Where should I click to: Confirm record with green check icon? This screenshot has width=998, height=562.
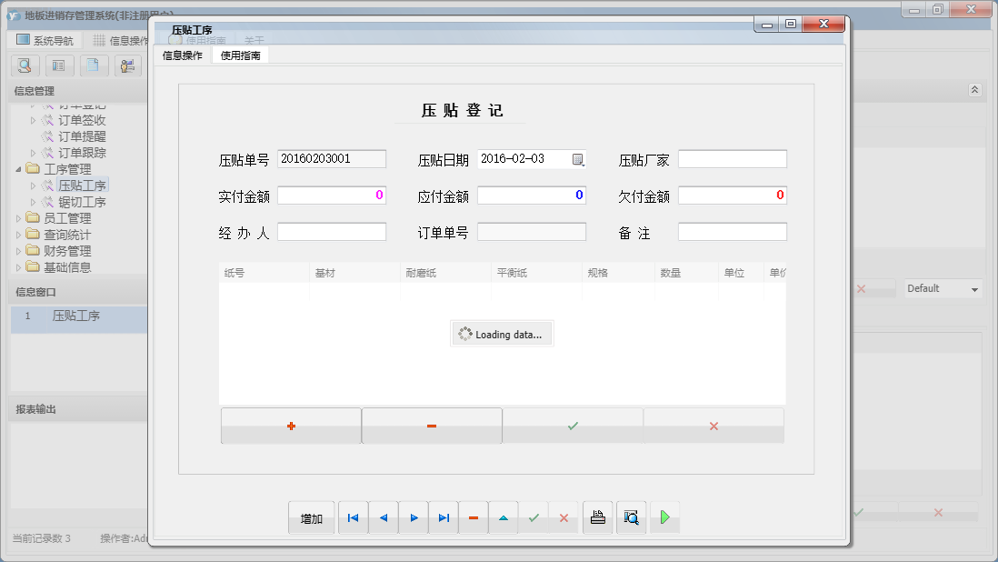tap(534, 517)
